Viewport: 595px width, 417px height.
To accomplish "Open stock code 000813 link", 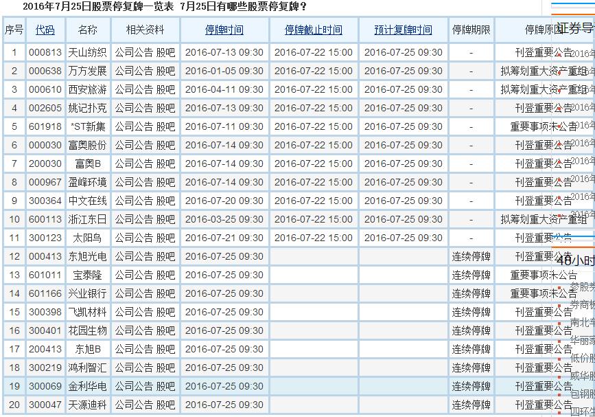I will click(x=45, y=53).
